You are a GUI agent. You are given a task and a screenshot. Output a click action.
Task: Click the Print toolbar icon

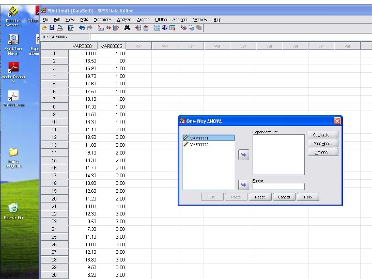[60, 28]
